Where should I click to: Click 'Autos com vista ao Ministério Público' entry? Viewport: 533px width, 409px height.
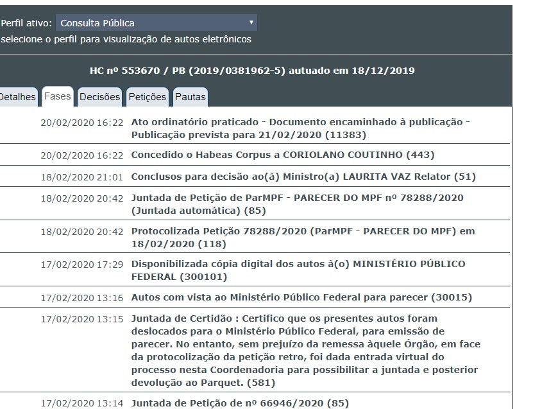(x=301, y=298)
